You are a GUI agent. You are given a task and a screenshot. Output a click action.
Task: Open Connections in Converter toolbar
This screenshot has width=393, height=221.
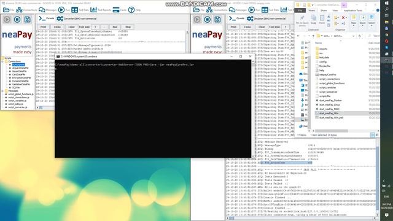tap(26, 10)
